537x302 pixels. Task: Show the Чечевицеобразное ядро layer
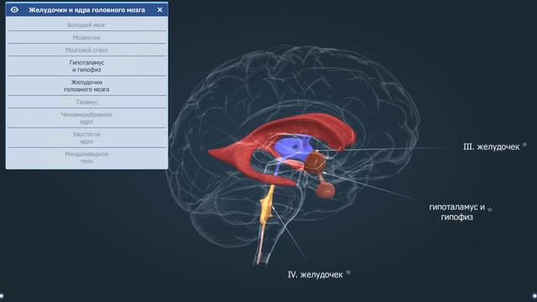[86, 118]
